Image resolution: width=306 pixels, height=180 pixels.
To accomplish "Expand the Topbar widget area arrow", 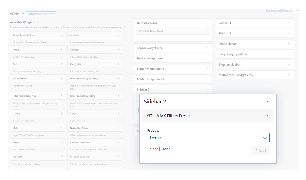I will [207, 48].
